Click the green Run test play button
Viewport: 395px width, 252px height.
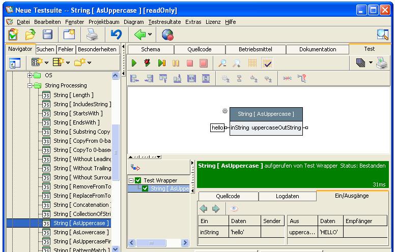coord(134,64)
